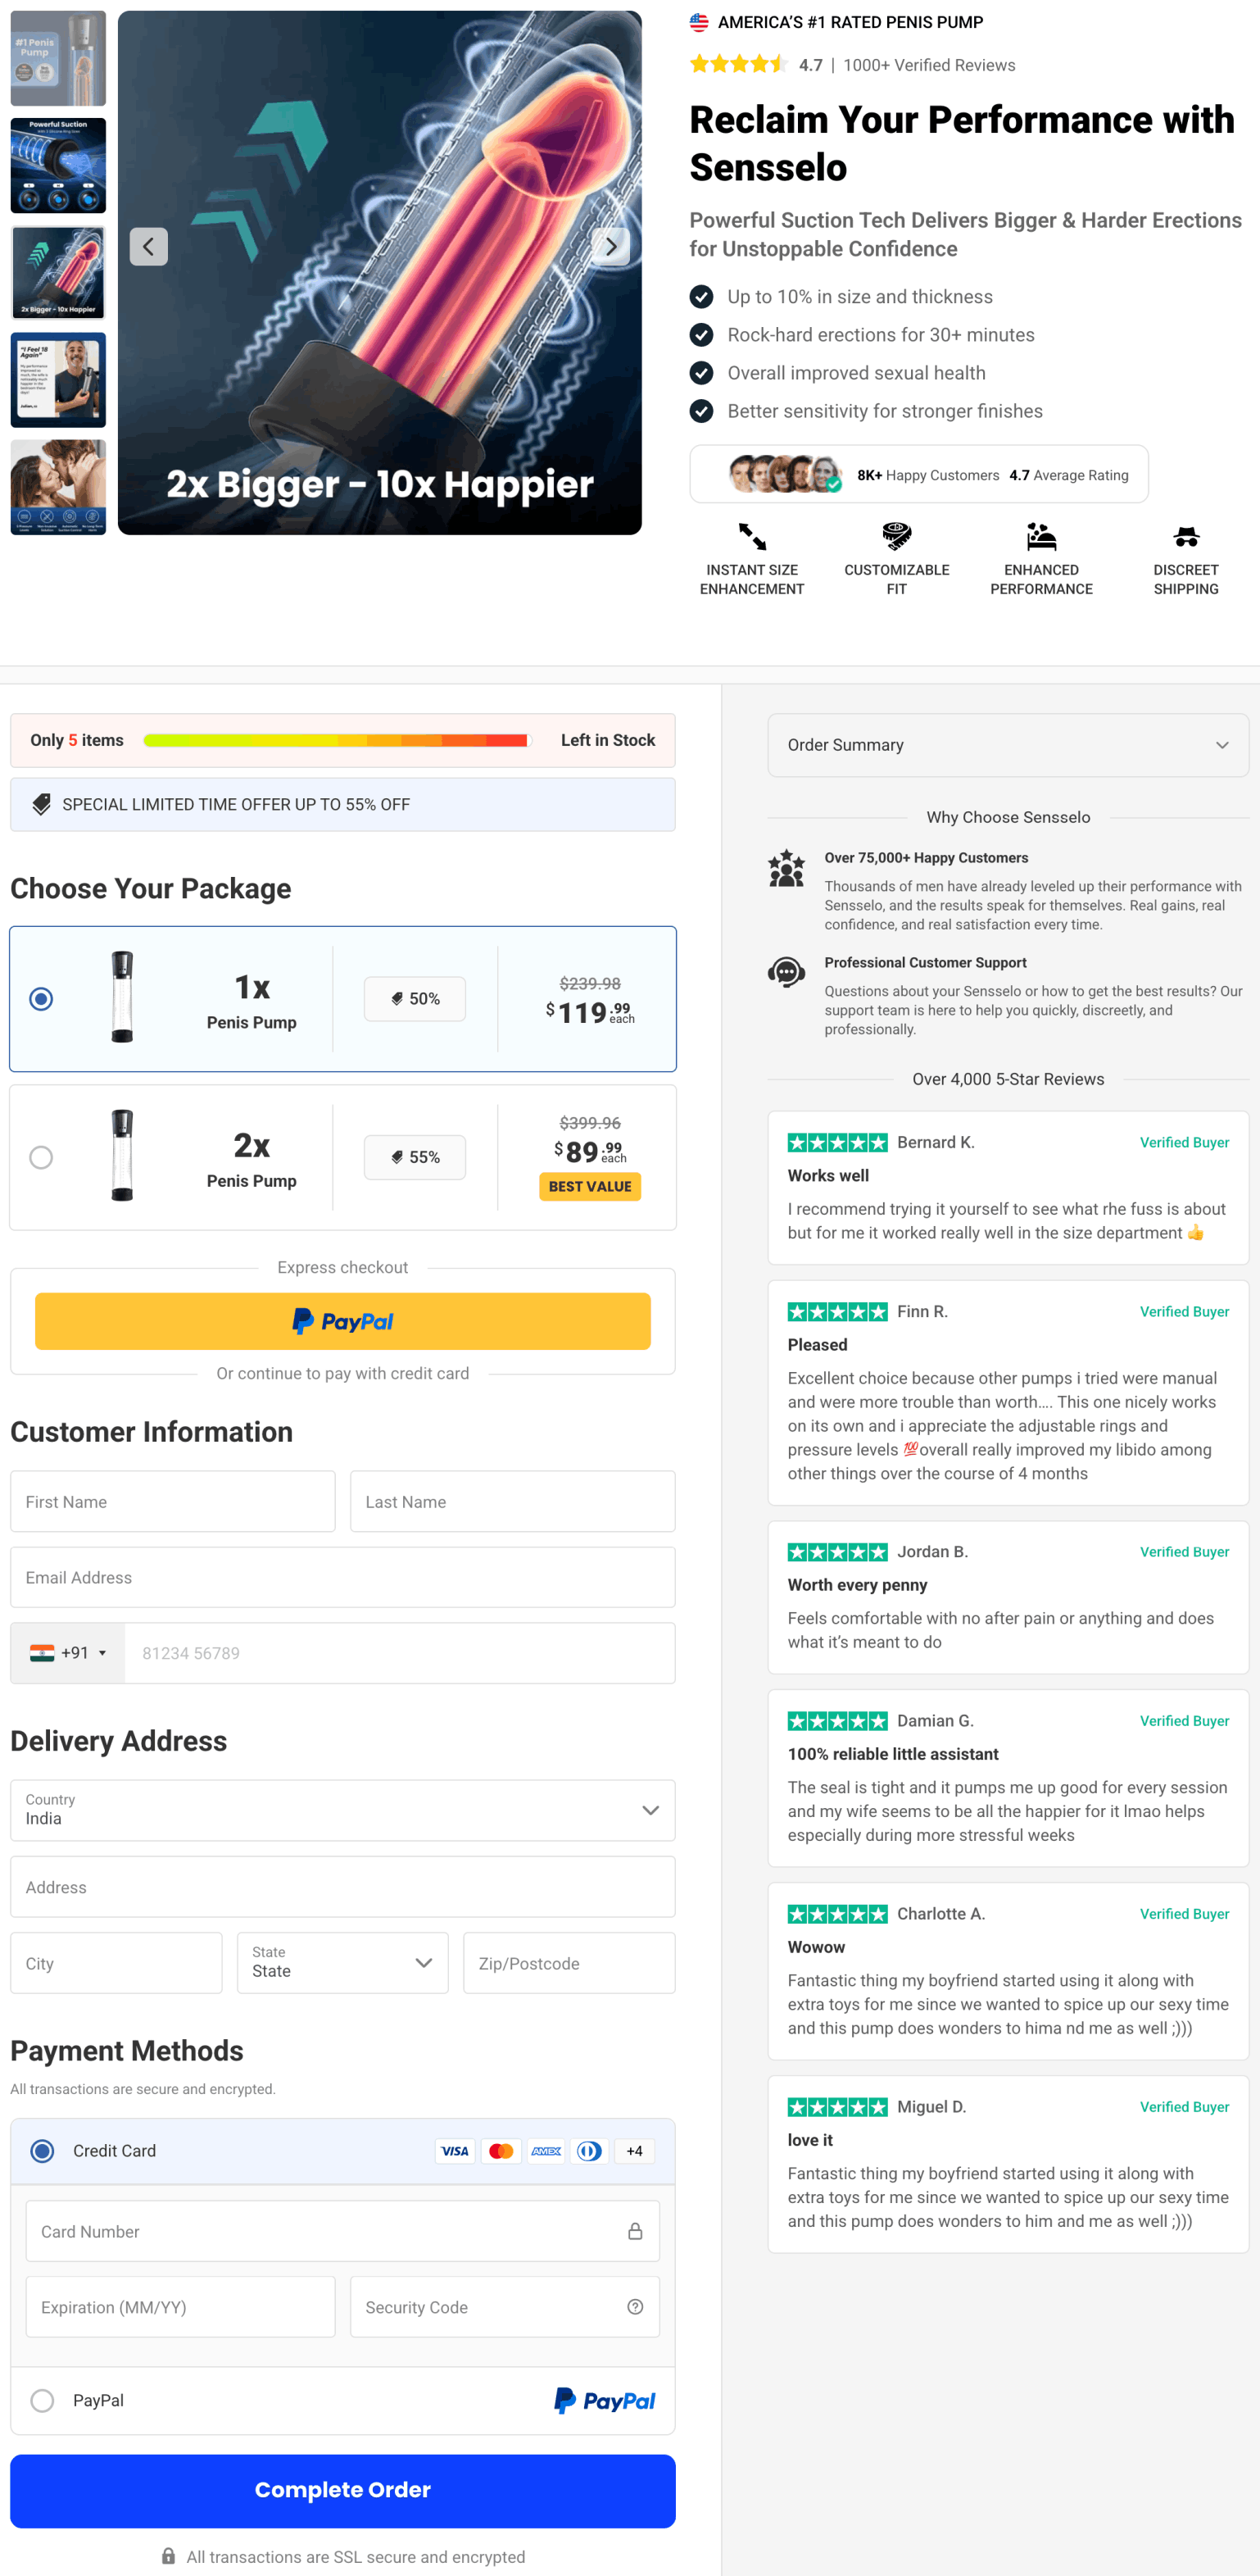Click the Complete Order button
1260x2576 pixels.
coord(342,2490)
